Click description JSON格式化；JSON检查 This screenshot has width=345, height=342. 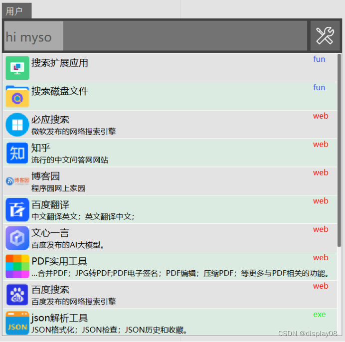(109, 330)
